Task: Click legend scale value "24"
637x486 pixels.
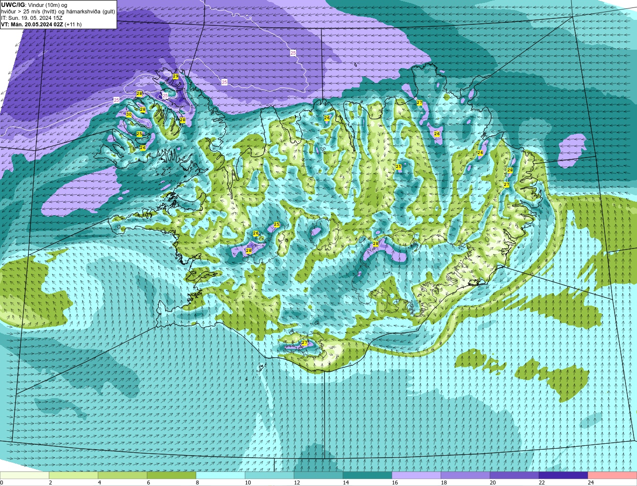Action: tap(591, 483)
